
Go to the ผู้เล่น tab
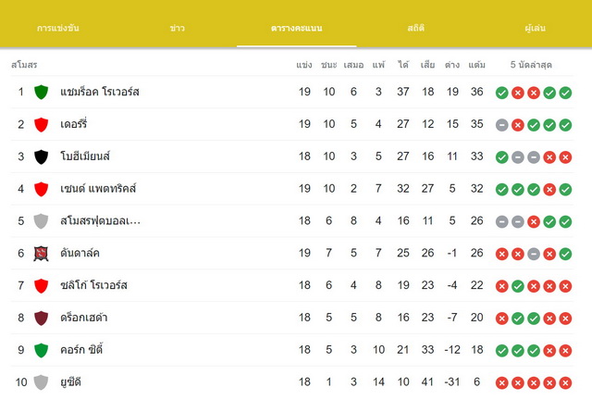(x=535, y=28)
